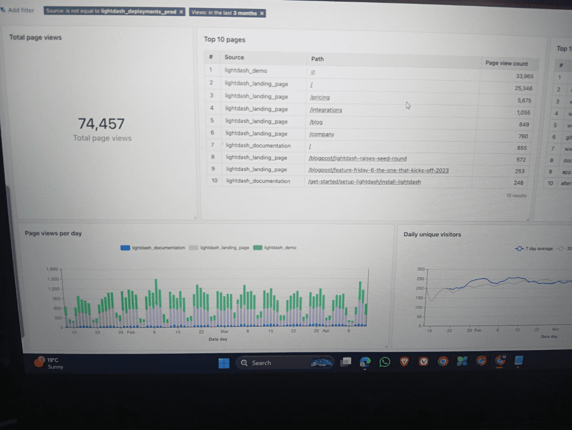
Task: Toggle lightdash_documentation series in chart legend
Action: (153, 247)
